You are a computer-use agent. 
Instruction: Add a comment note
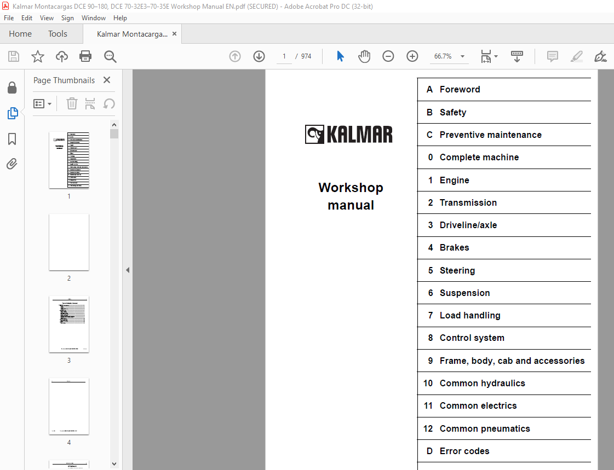pos(553,56)
